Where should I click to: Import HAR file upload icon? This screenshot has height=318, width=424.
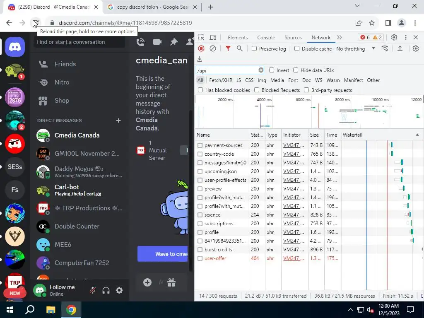point(400,48)
